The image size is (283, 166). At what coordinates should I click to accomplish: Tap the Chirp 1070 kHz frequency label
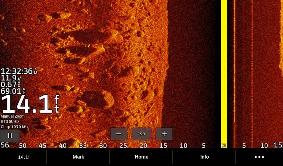click(15, 127)
